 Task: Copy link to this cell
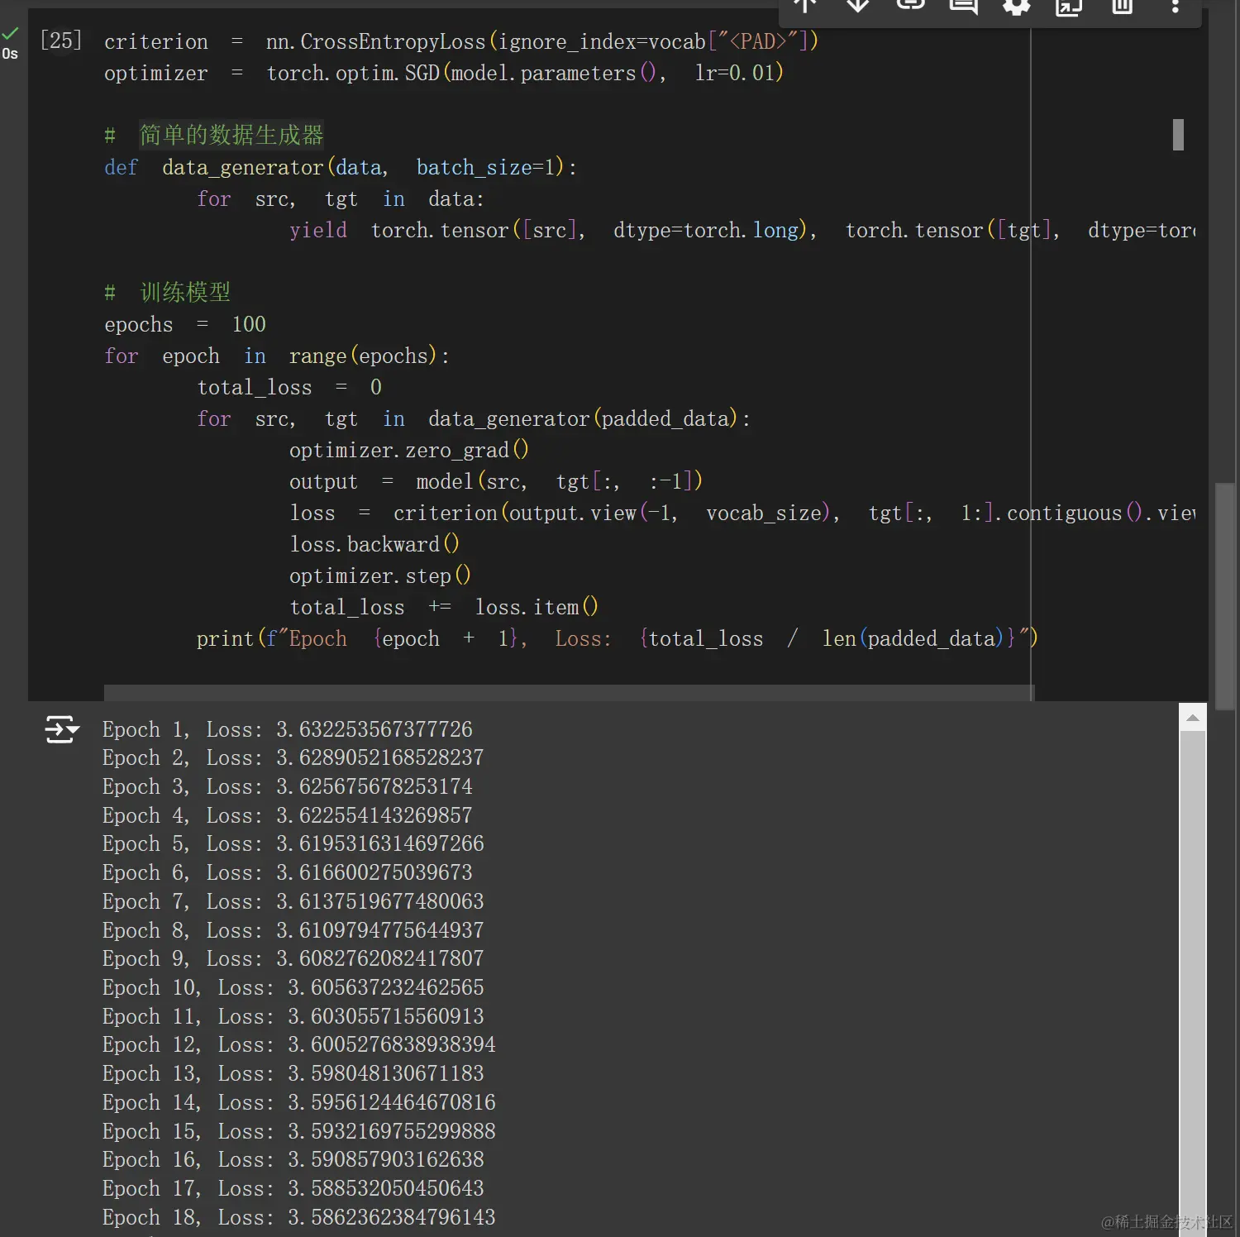[x=909, y=7]
